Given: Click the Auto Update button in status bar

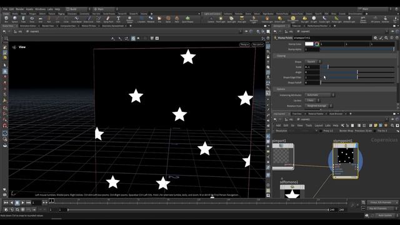Looking at the screenshot, I should pyautogui.click(x=385, y=216).
